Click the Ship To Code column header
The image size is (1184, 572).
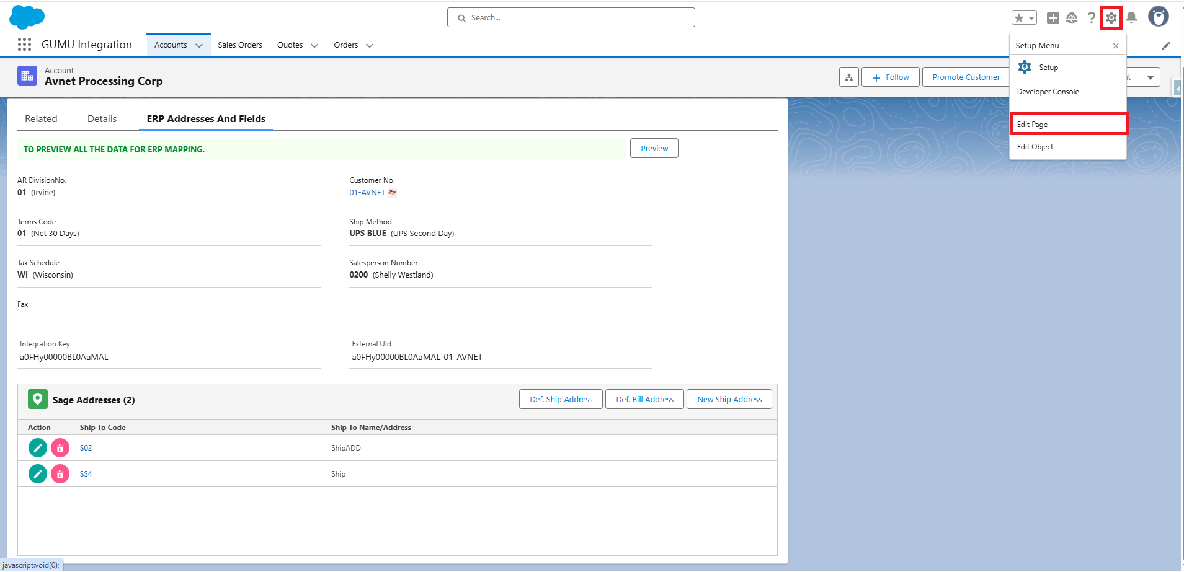(x=103, y=428)
